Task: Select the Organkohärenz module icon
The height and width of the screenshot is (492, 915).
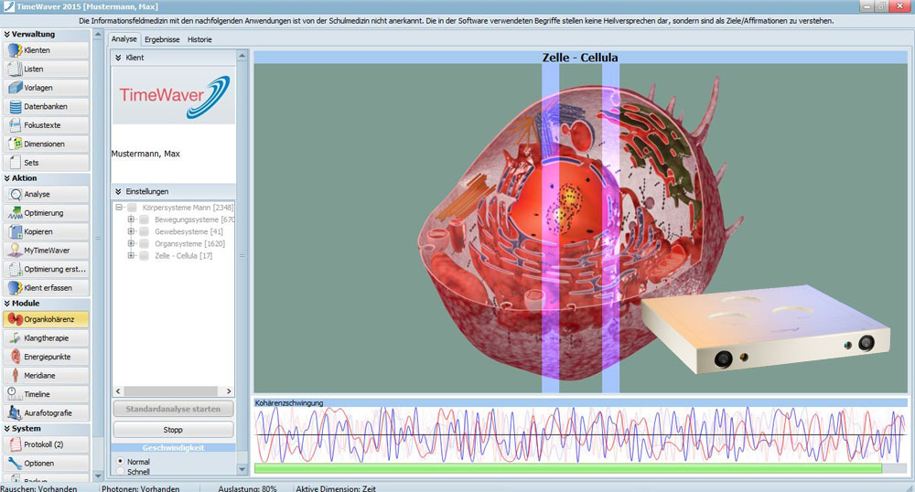Action: (x=16, y=319)
